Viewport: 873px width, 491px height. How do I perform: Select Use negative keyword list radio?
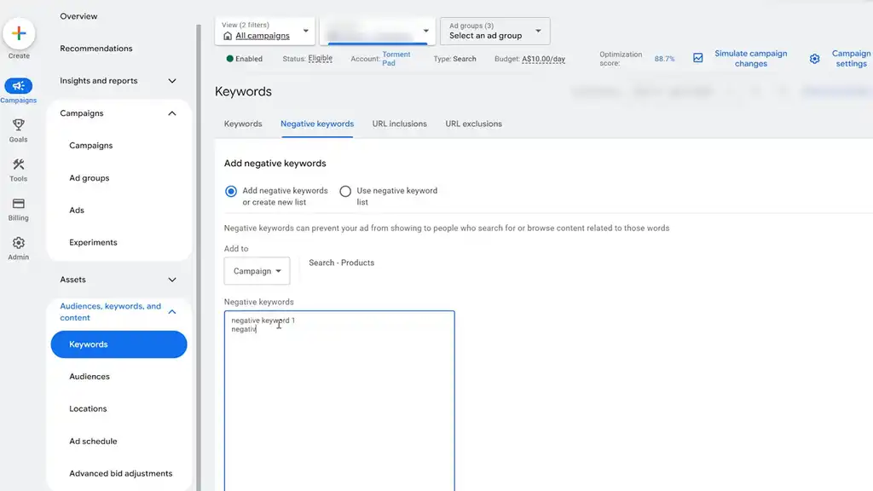345,191
